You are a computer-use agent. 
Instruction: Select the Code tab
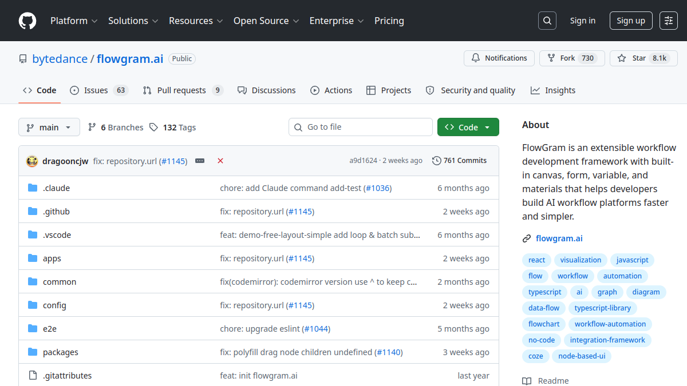[40, 90]
